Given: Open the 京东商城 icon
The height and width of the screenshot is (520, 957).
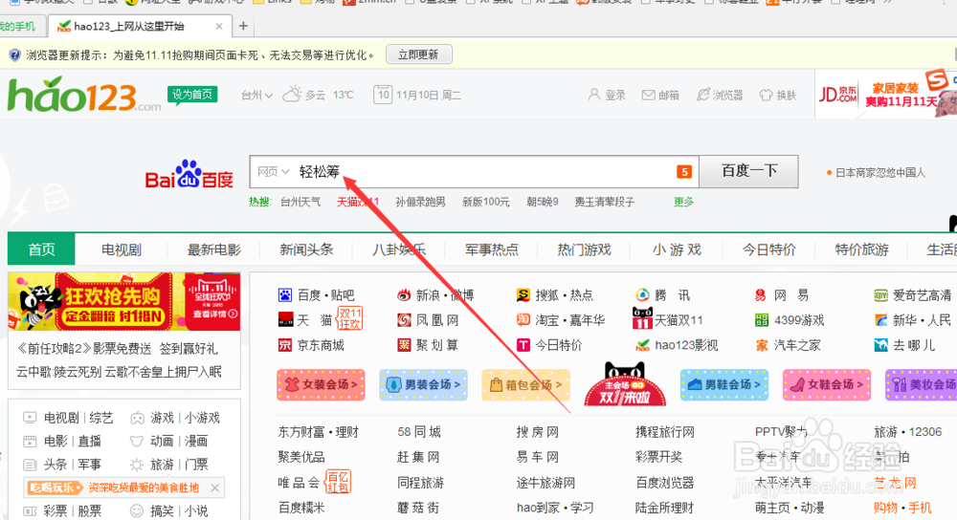Looking at the screenshot, I should click(x=285, y=345).
